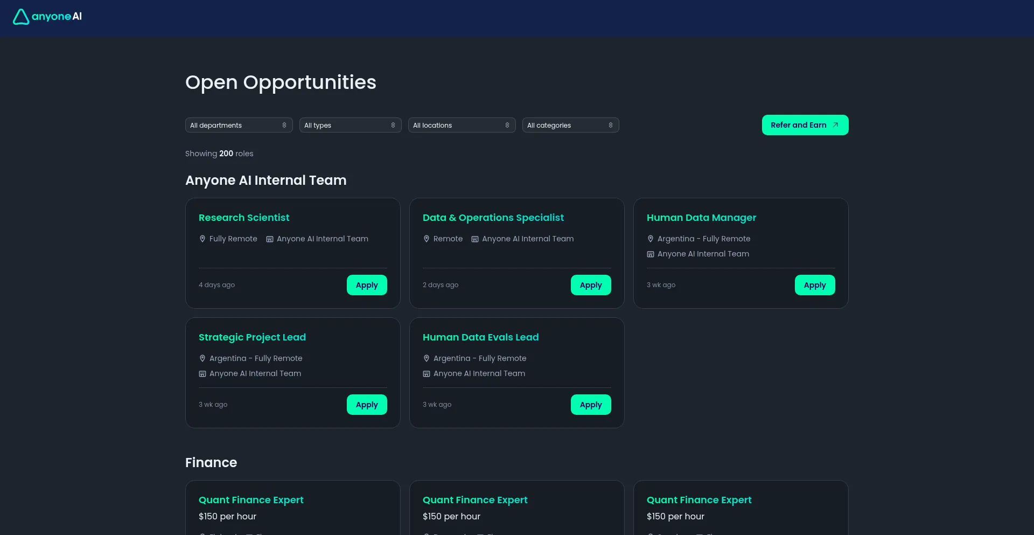Open the All departments dropdown

coord(239,125)
